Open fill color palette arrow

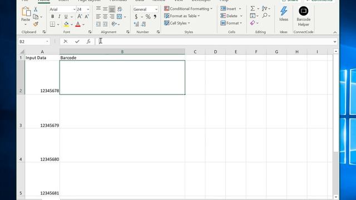click(x=72, y=24)
